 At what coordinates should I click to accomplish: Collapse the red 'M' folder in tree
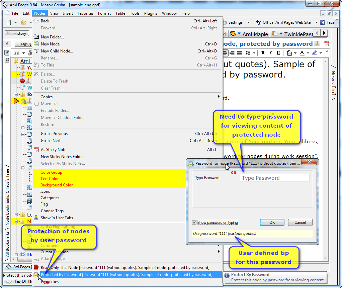pos(16,222)
